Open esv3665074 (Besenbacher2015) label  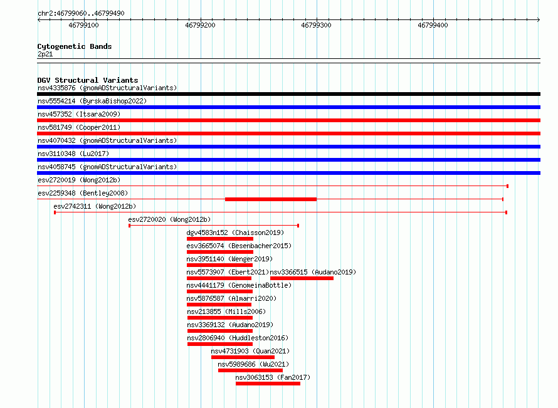(239, 246)
